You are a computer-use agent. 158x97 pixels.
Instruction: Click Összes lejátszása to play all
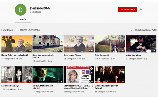point(30,30)
